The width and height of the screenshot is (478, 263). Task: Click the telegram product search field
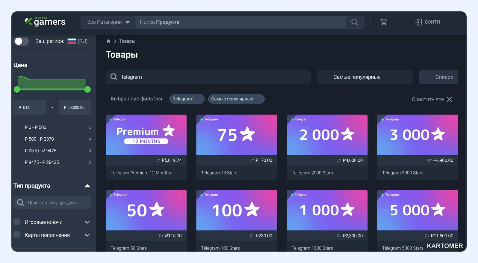click(208, 77)
